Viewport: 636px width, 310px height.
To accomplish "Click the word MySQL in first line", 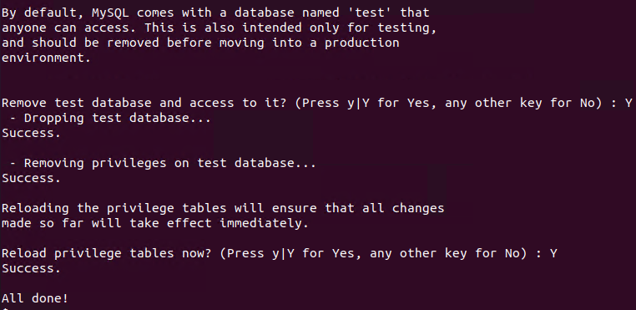I will pos(110,13).
